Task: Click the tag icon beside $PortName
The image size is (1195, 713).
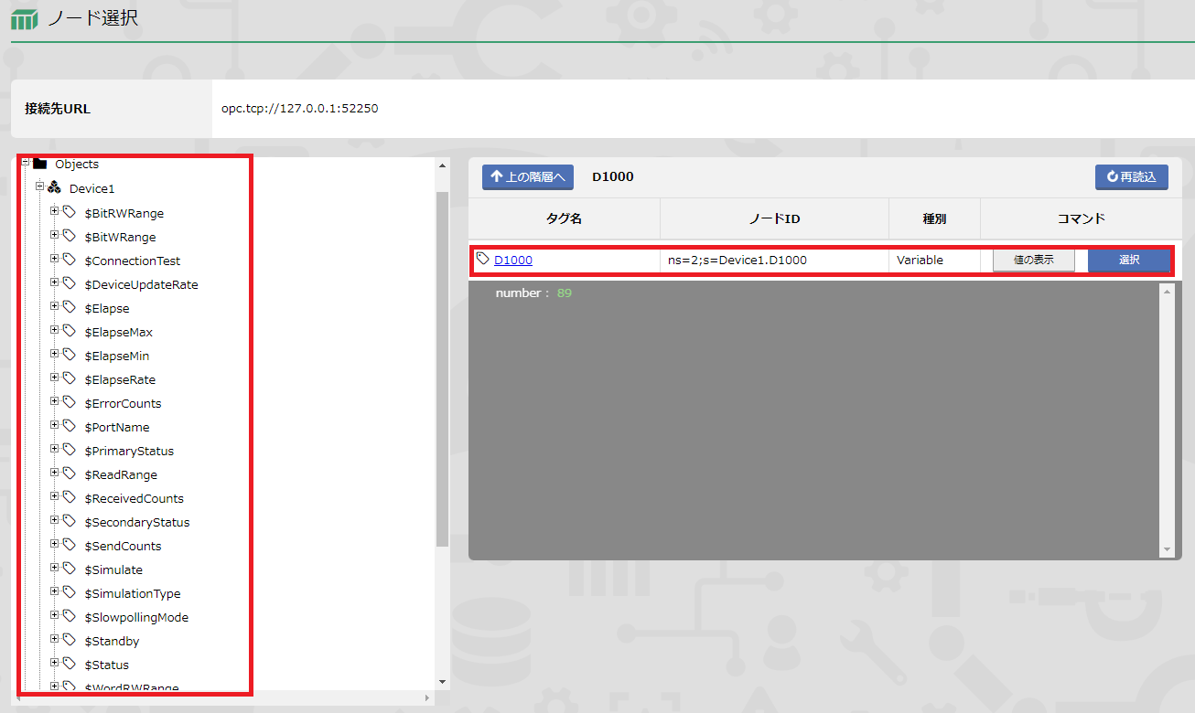Action: (x=69, y=425)
